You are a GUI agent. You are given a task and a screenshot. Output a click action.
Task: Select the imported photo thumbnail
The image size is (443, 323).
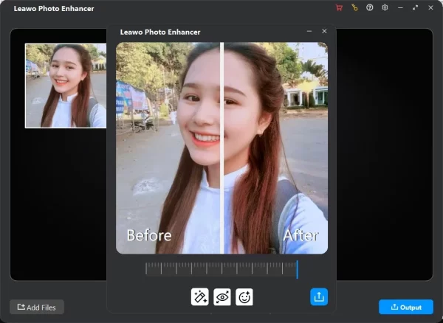[66, 86]
